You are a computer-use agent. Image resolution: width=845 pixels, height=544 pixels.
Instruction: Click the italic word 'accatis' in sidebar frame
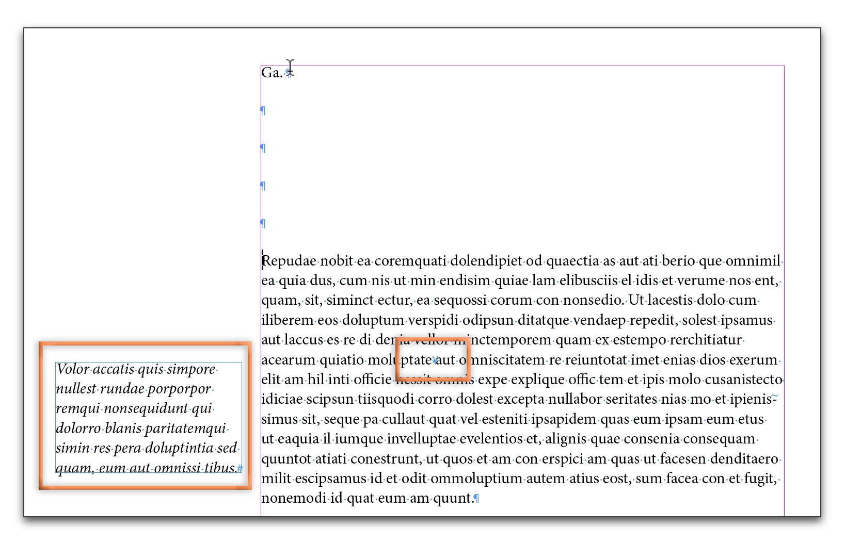point(113,369)
